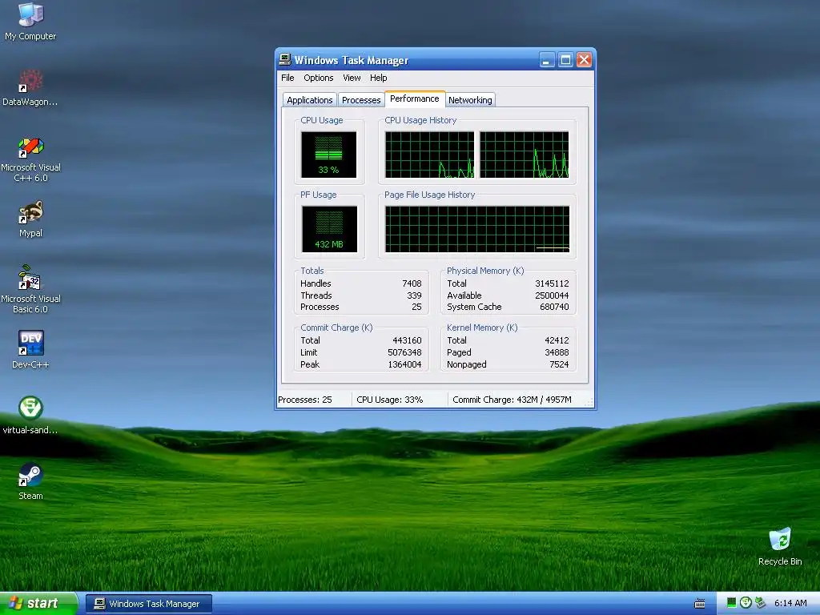Click the Task Manager window resize grip
The image size is (820, 615).
(x=589, y=402)
